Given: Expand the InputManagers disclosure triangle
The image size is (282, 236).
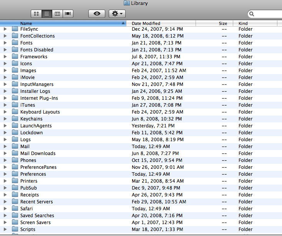Looking at the screenshot, I should [x=5, y=84].
